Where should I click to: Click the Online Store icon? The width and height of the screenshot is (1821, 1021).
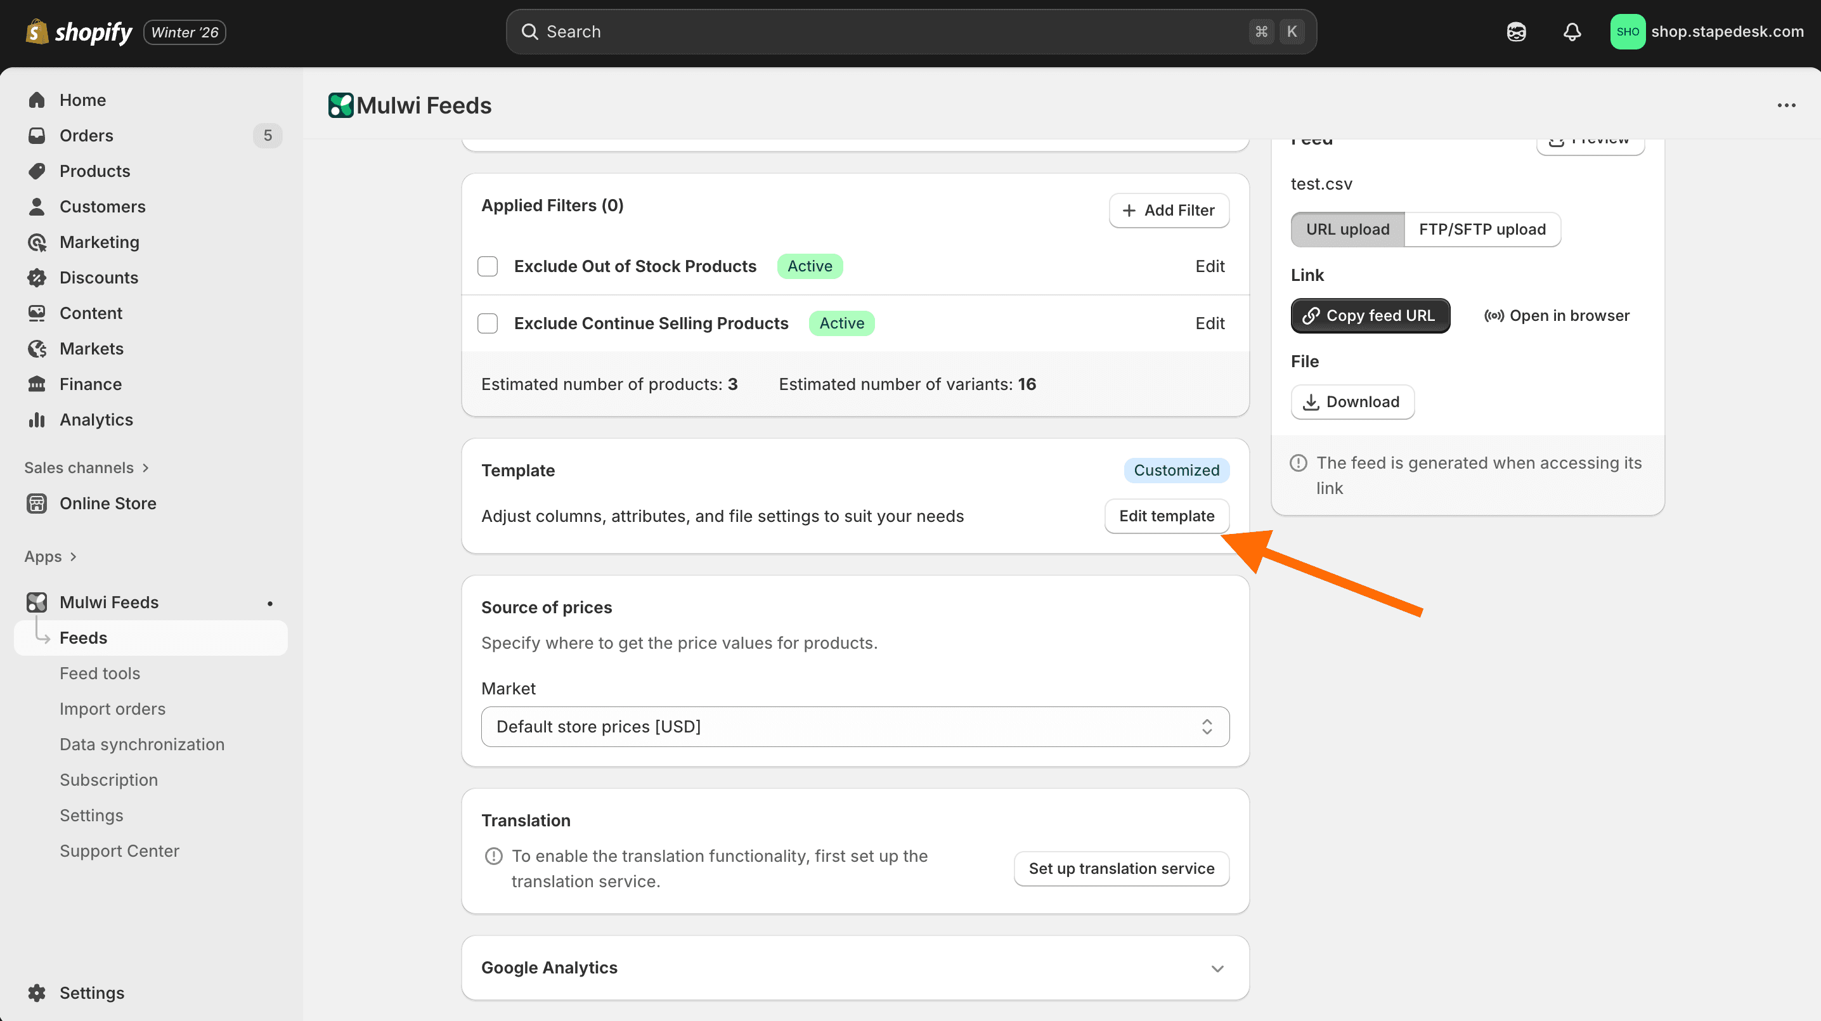tap(37, 504)
